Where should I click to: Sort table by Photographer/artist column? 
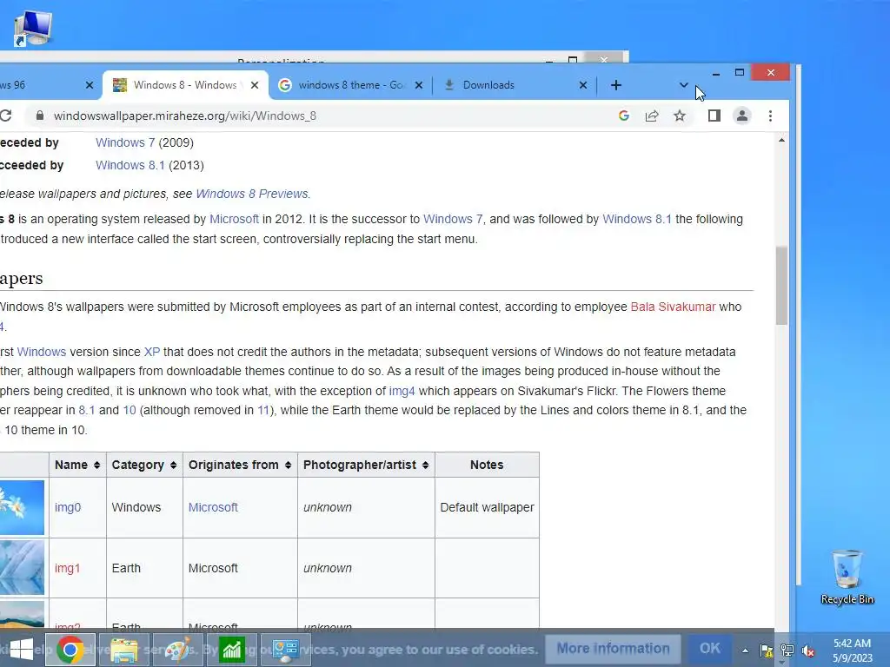pos(366,466)
